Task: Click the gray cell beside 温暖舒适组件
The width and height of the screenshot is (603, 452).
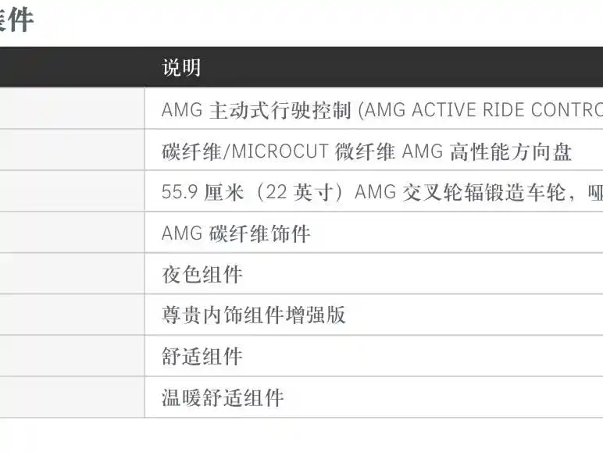Action: pyautogui.click(x=73, y=397)
